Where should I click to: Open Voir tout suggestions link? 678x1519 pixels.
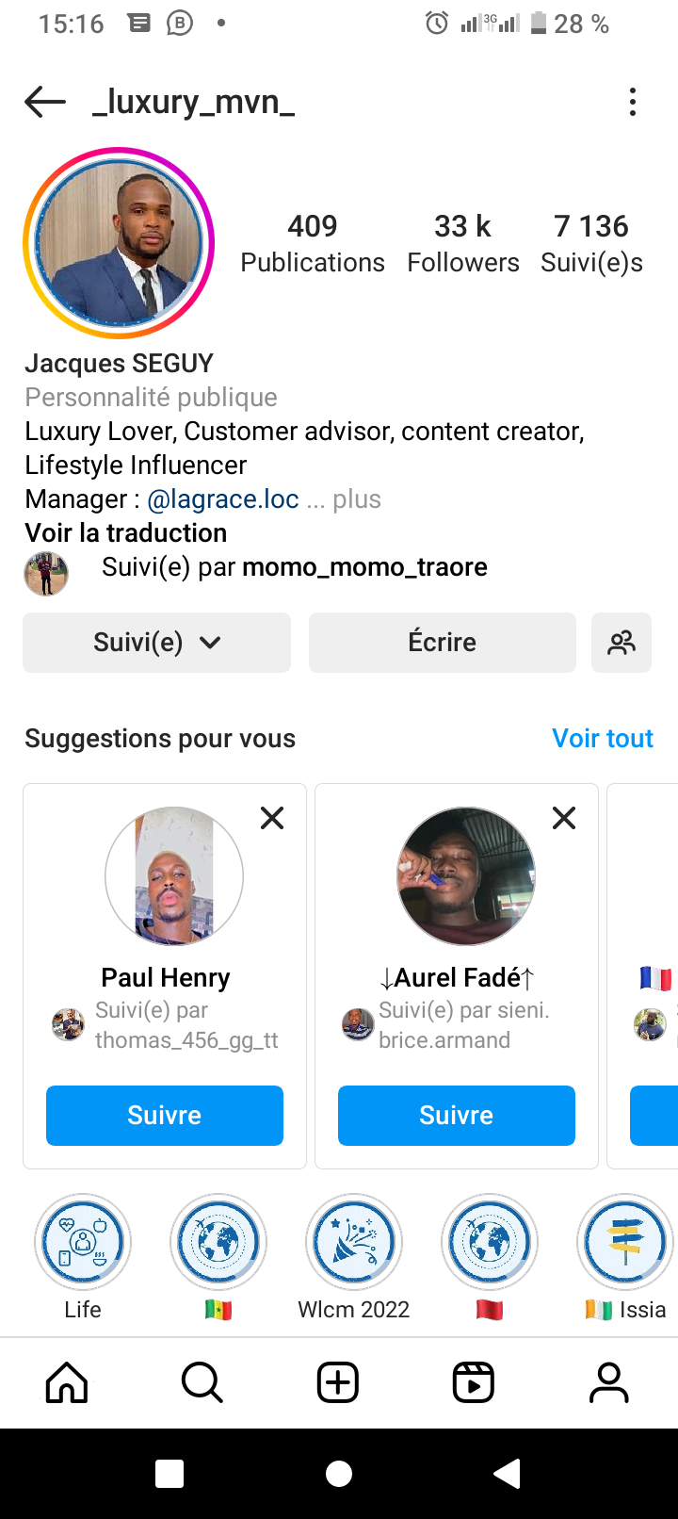click(603, 739)
